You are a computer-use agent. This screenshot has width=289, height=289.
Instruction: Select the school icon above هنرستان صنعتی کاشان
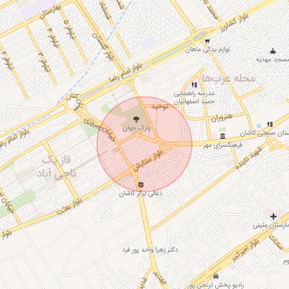pos(270,124)
